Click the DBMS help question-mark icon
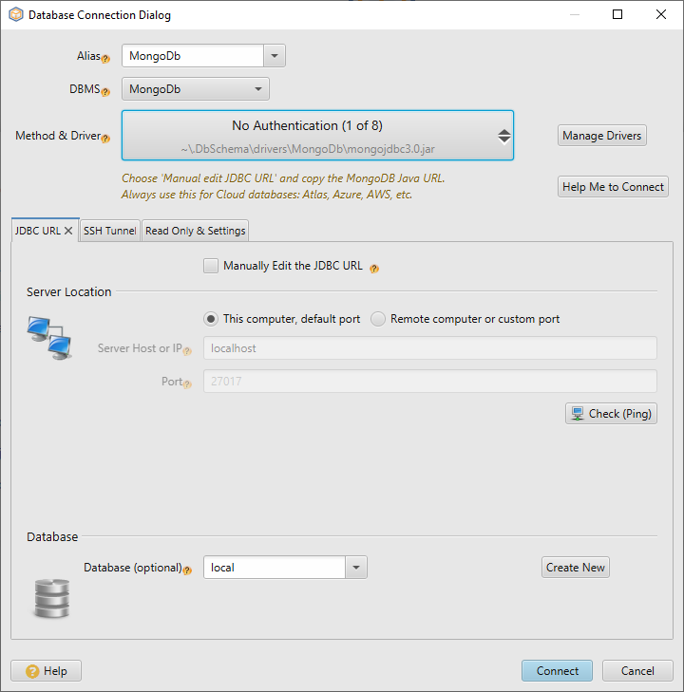Viewport: 684px width, 692px height. click(105, 92)
